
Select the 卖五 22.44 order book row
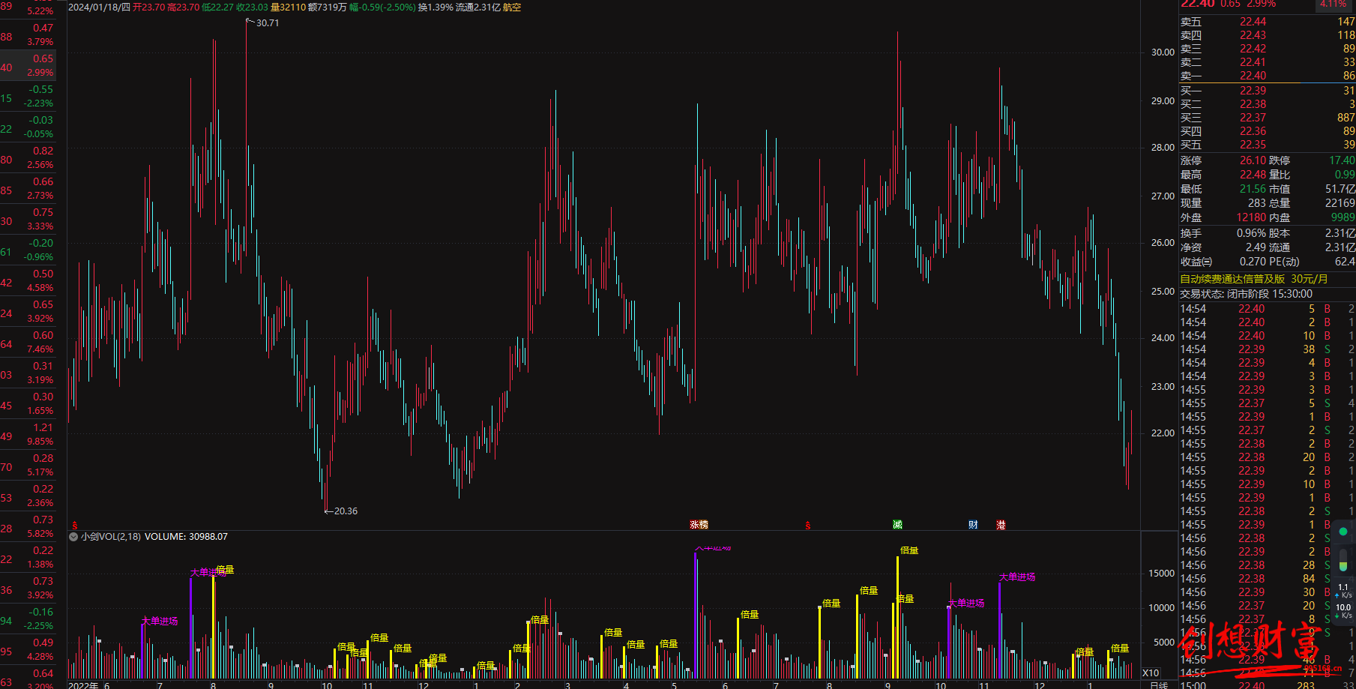1267,22
